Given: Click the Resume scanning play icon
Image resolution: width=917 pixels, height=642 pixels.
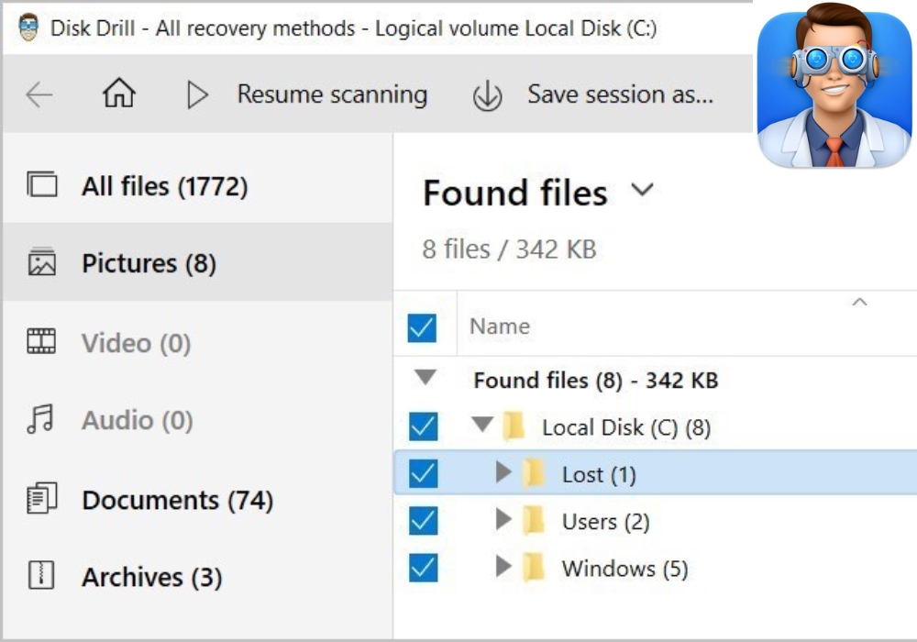Looking at the screenshot, I should tap(197, 94).
